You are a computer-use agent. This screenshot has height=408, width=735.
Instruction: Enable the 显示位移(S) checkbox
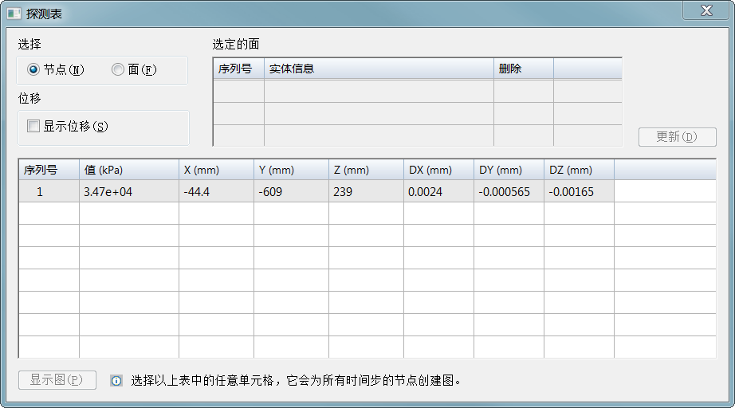pos(33,126)
